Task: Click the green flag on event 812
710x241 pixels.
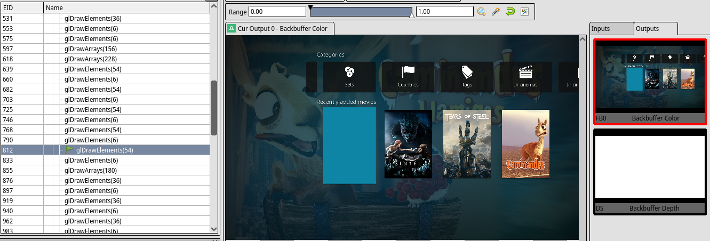Action: [x=69, y=150]
